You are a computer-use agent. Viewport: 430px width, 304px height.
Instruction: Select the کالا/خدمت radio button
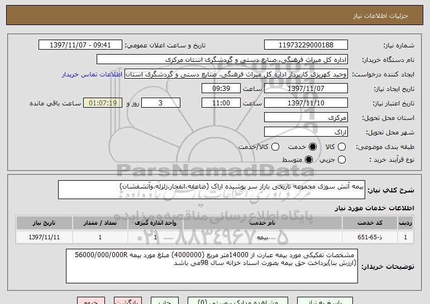pos(275,147)
